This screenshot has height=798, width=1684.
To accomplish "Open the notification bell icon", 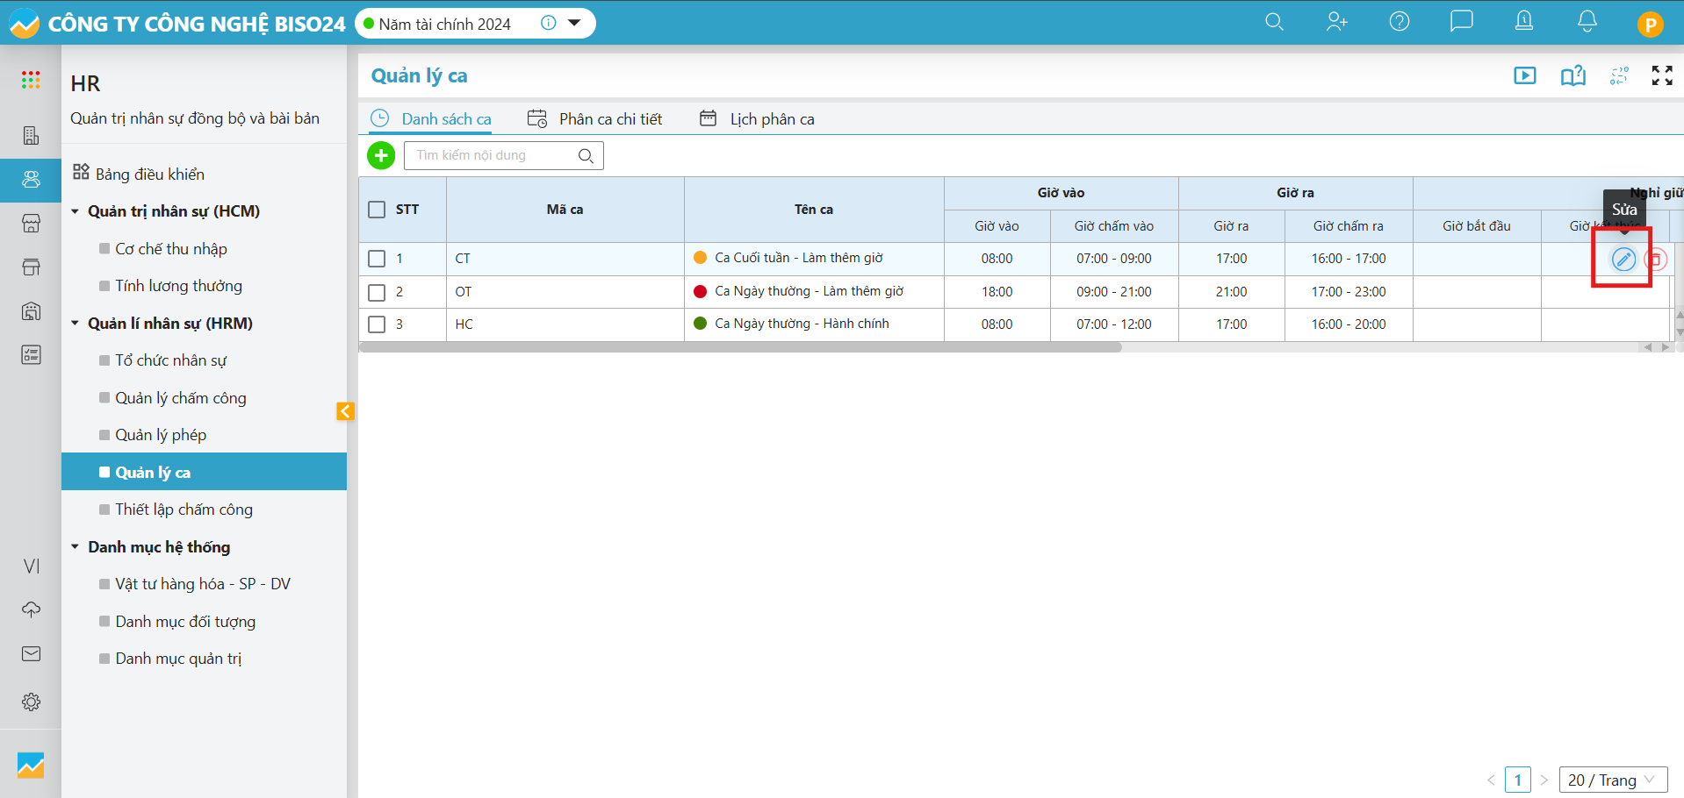I will coord(1587,22).
